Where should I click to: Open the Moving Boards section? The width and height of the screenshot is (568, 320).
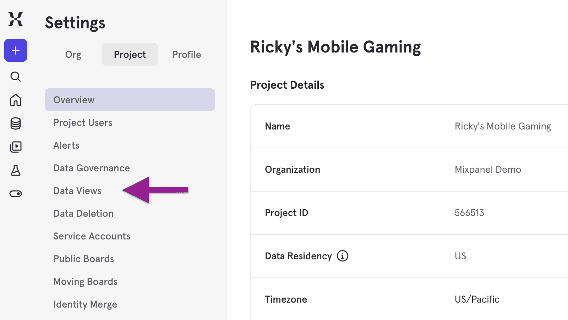(x=85, y=281)
